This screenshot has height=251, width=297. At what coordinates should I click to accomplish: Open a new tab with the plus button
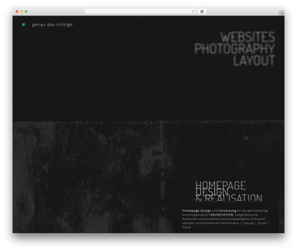click(282, 13)
